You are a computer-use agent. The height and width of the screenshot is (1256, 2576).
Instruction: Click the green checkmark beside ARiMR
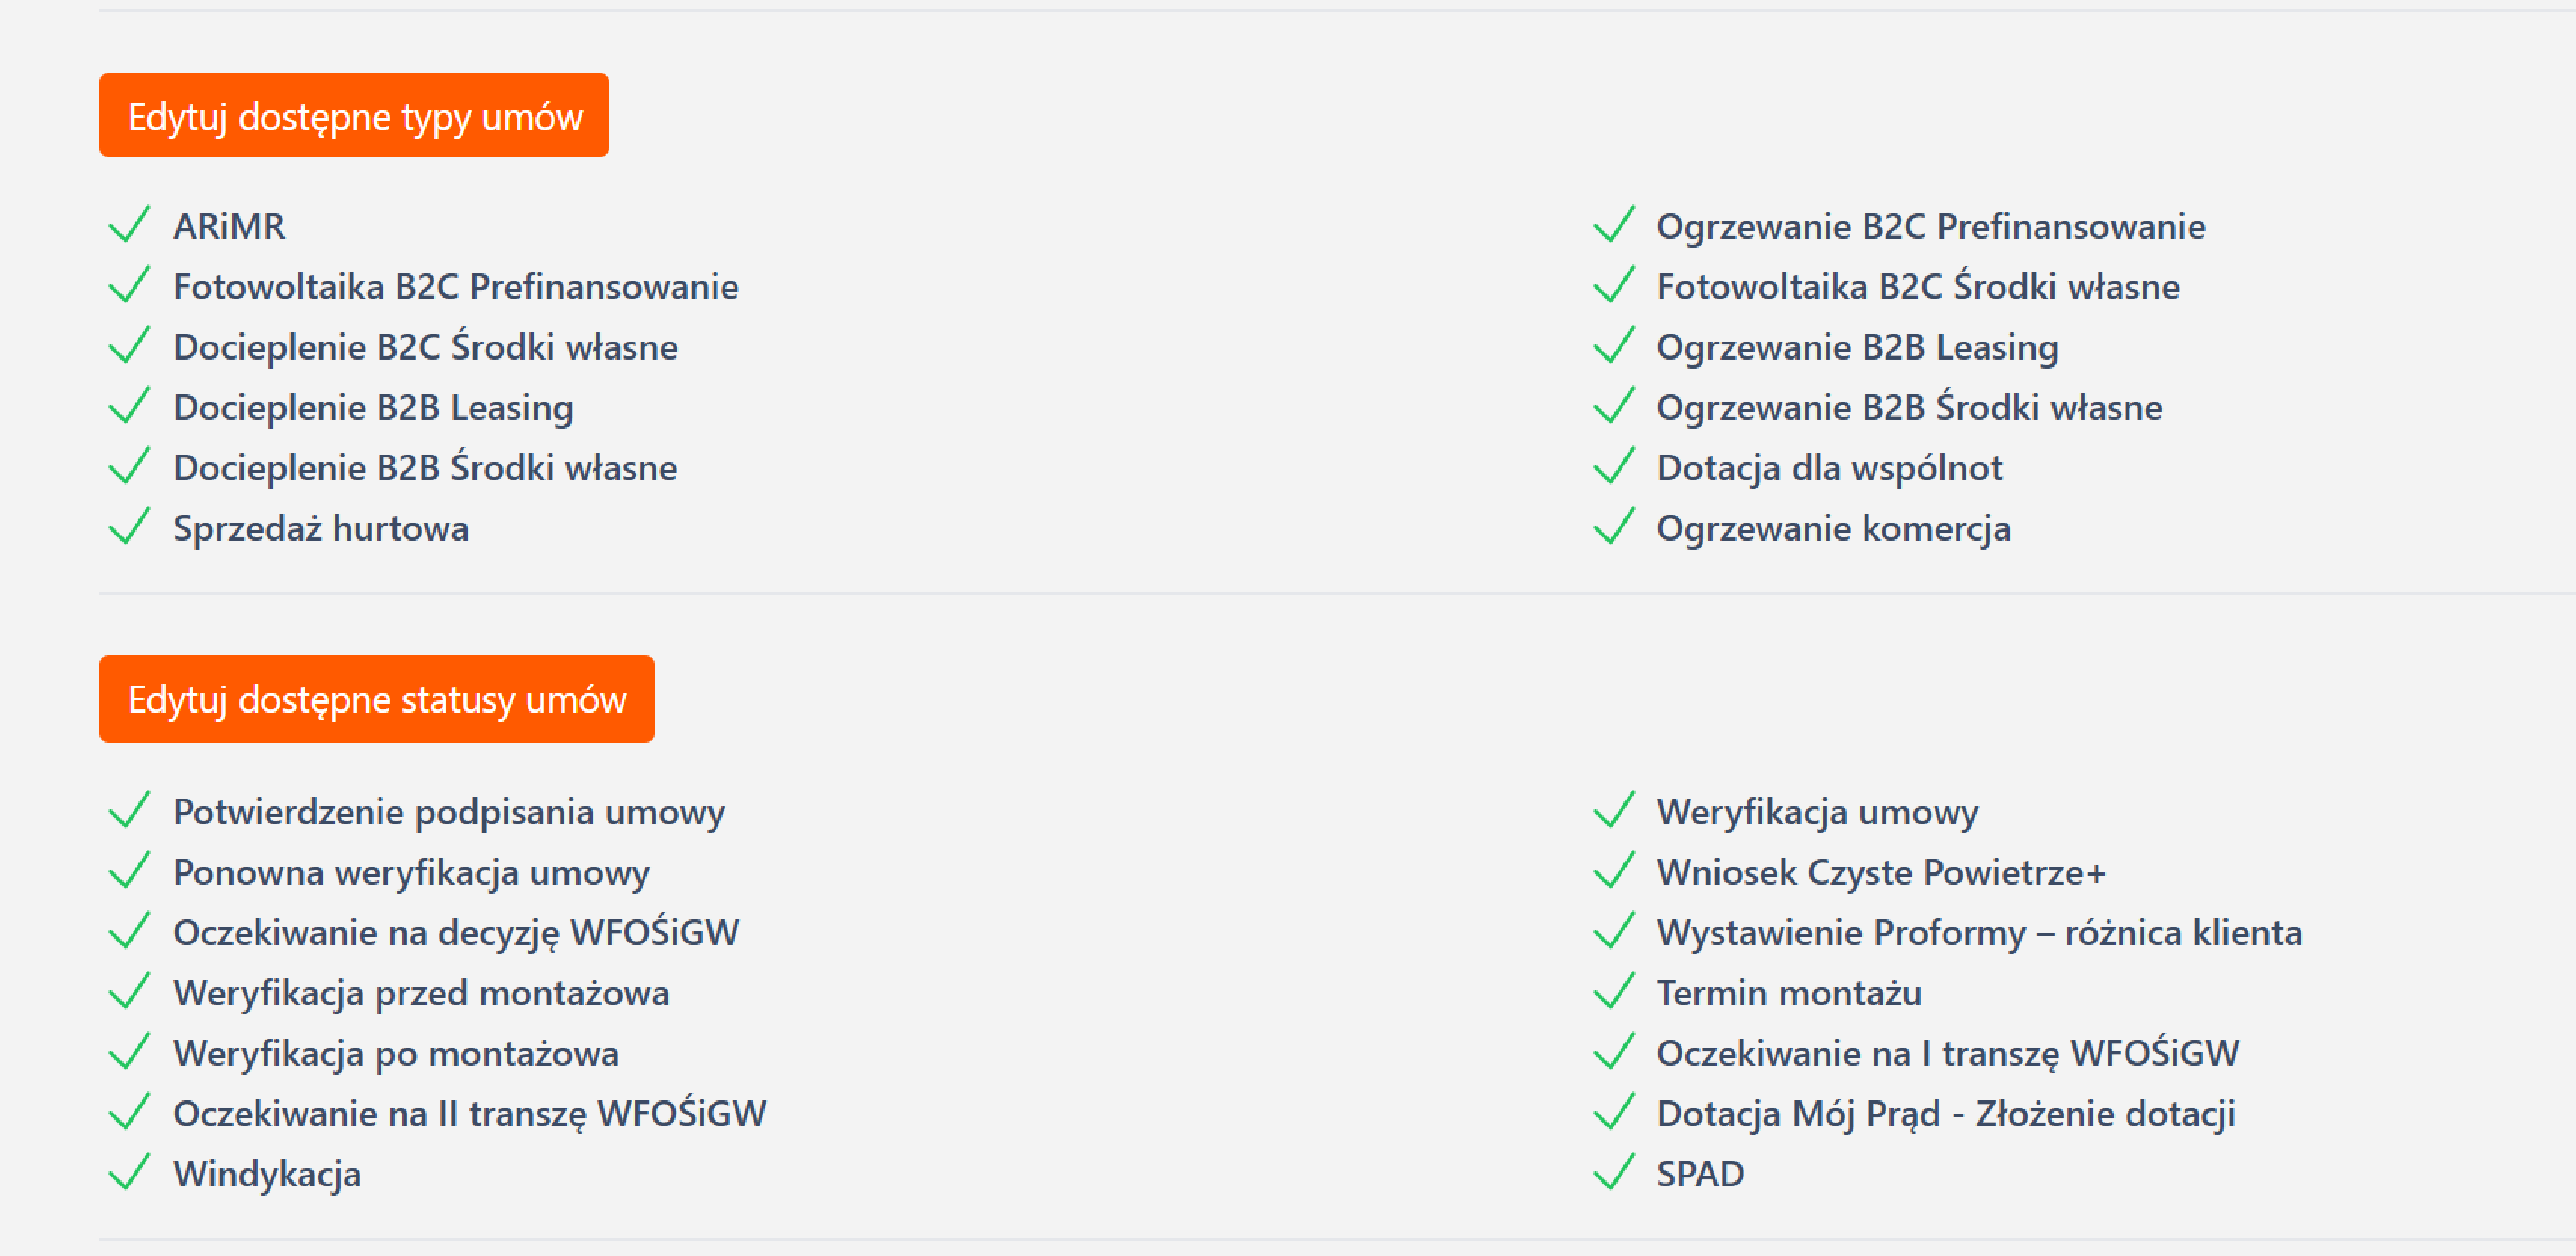129,225
